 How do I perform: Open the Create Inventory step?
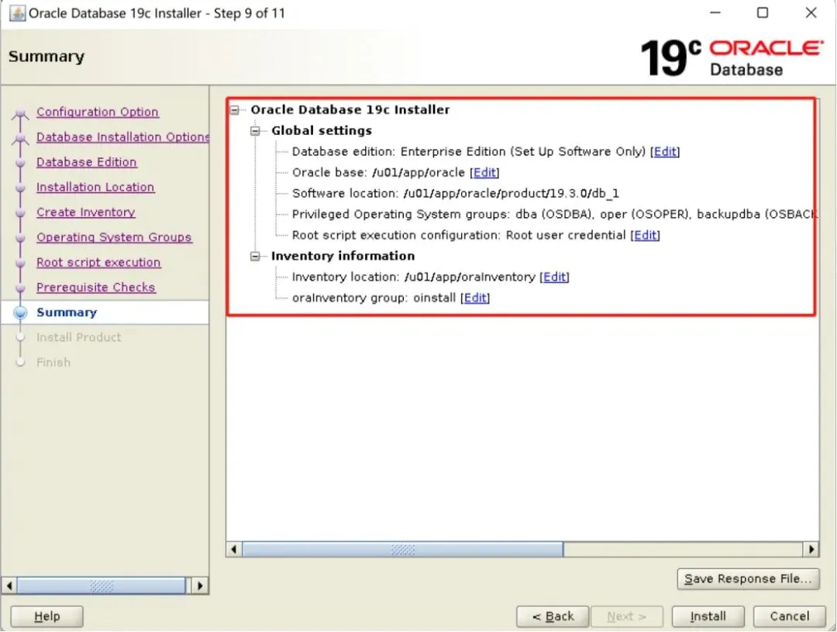[x=85, y=212]
